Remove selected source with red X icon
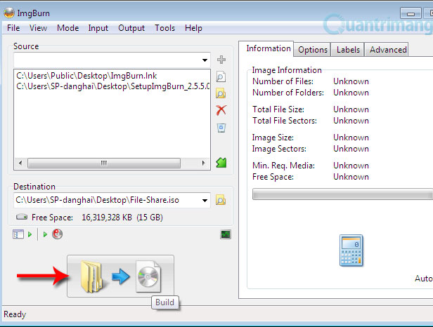The width and height of the screenshot is (433, 327). pyautogui.click(x=221, y=110)
